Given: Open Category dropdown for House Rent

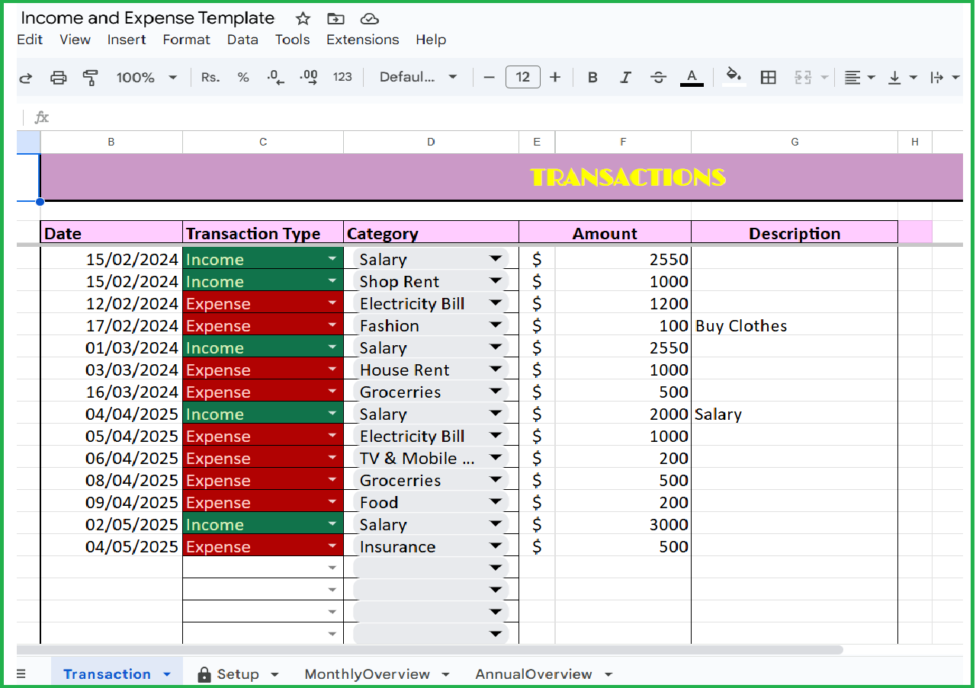Looking at the screenshot, I should [x=496, y=370].
